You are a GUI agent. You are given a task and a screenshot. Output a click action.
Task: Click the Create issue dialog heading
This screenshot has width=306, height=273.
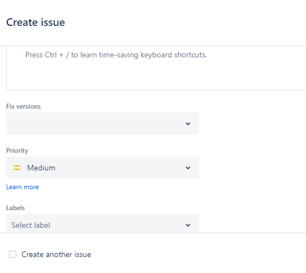pyautogui.click(x=35, y=22)
